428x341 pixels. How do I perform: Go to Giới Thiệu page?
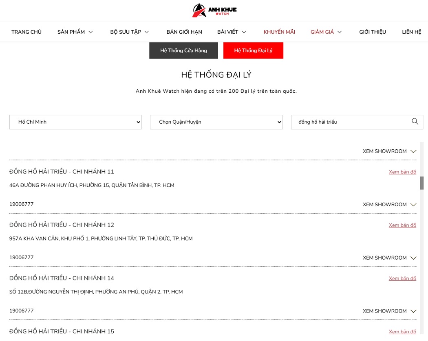[373, 32]
